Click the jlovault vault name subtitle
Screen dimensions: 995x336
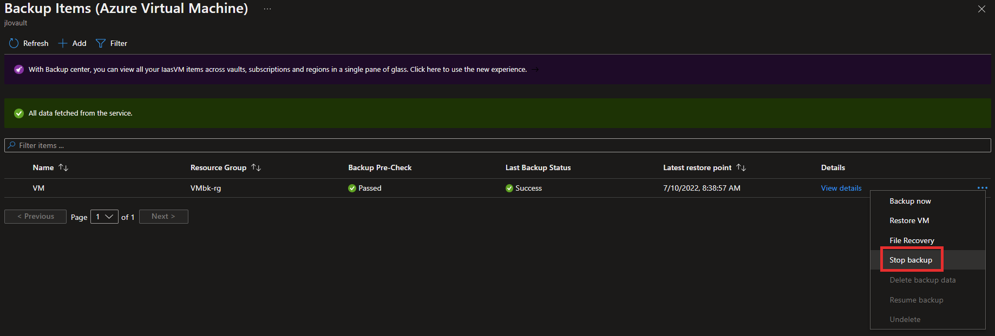click(16, 23)
